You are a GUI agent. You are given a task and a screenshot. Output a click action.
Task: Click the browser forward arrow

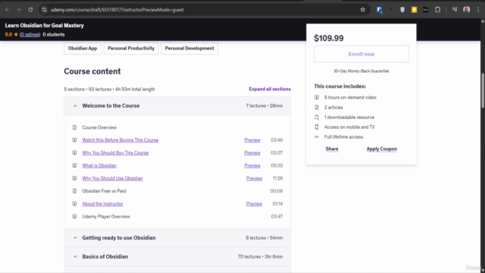pyautogui.click(x=18, y=10)
